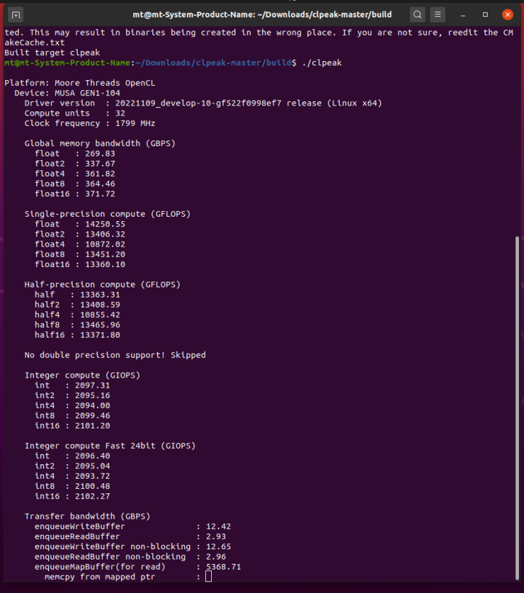This screenshot has width=524, height=593.
Task: Open a new terminal tab
Action: pos(15,15)
